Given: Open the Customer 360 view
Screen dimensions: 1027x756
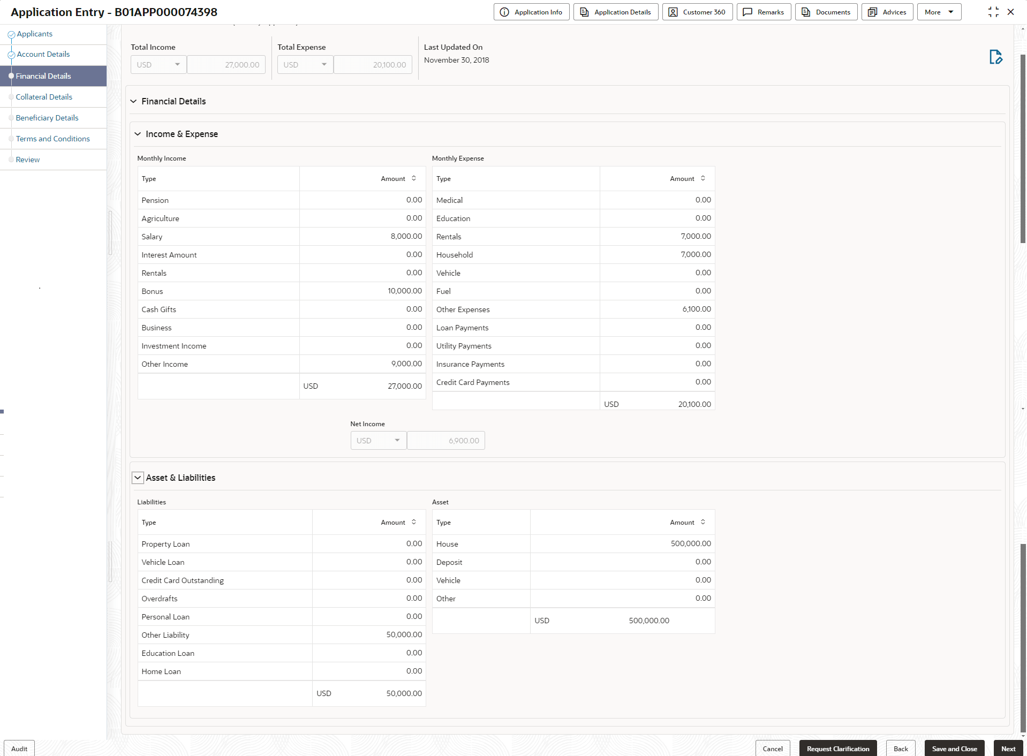Looking at the screenshot, I should 697,12.
